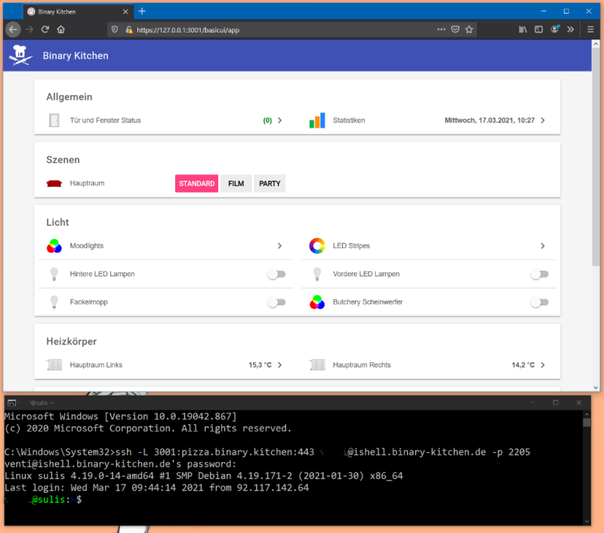Click the red sofa icon beside Hauptraum
This screenshot has height=533, width=604.
tap(54, 183)
